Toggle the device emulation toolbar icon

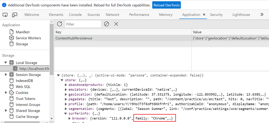point(15,15)
